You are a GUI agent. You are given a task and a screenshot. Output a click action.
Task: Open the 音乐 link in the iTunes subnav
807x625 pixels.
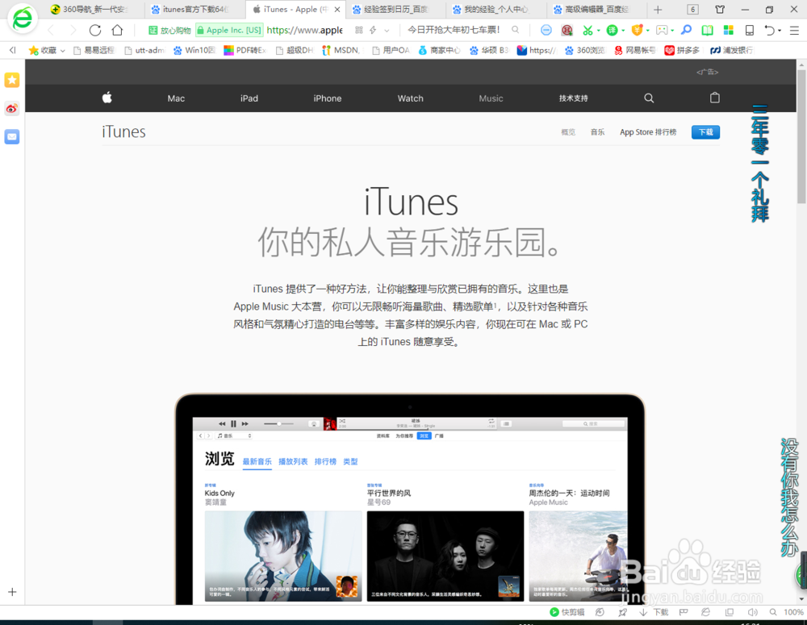click(x=597, y=132)
